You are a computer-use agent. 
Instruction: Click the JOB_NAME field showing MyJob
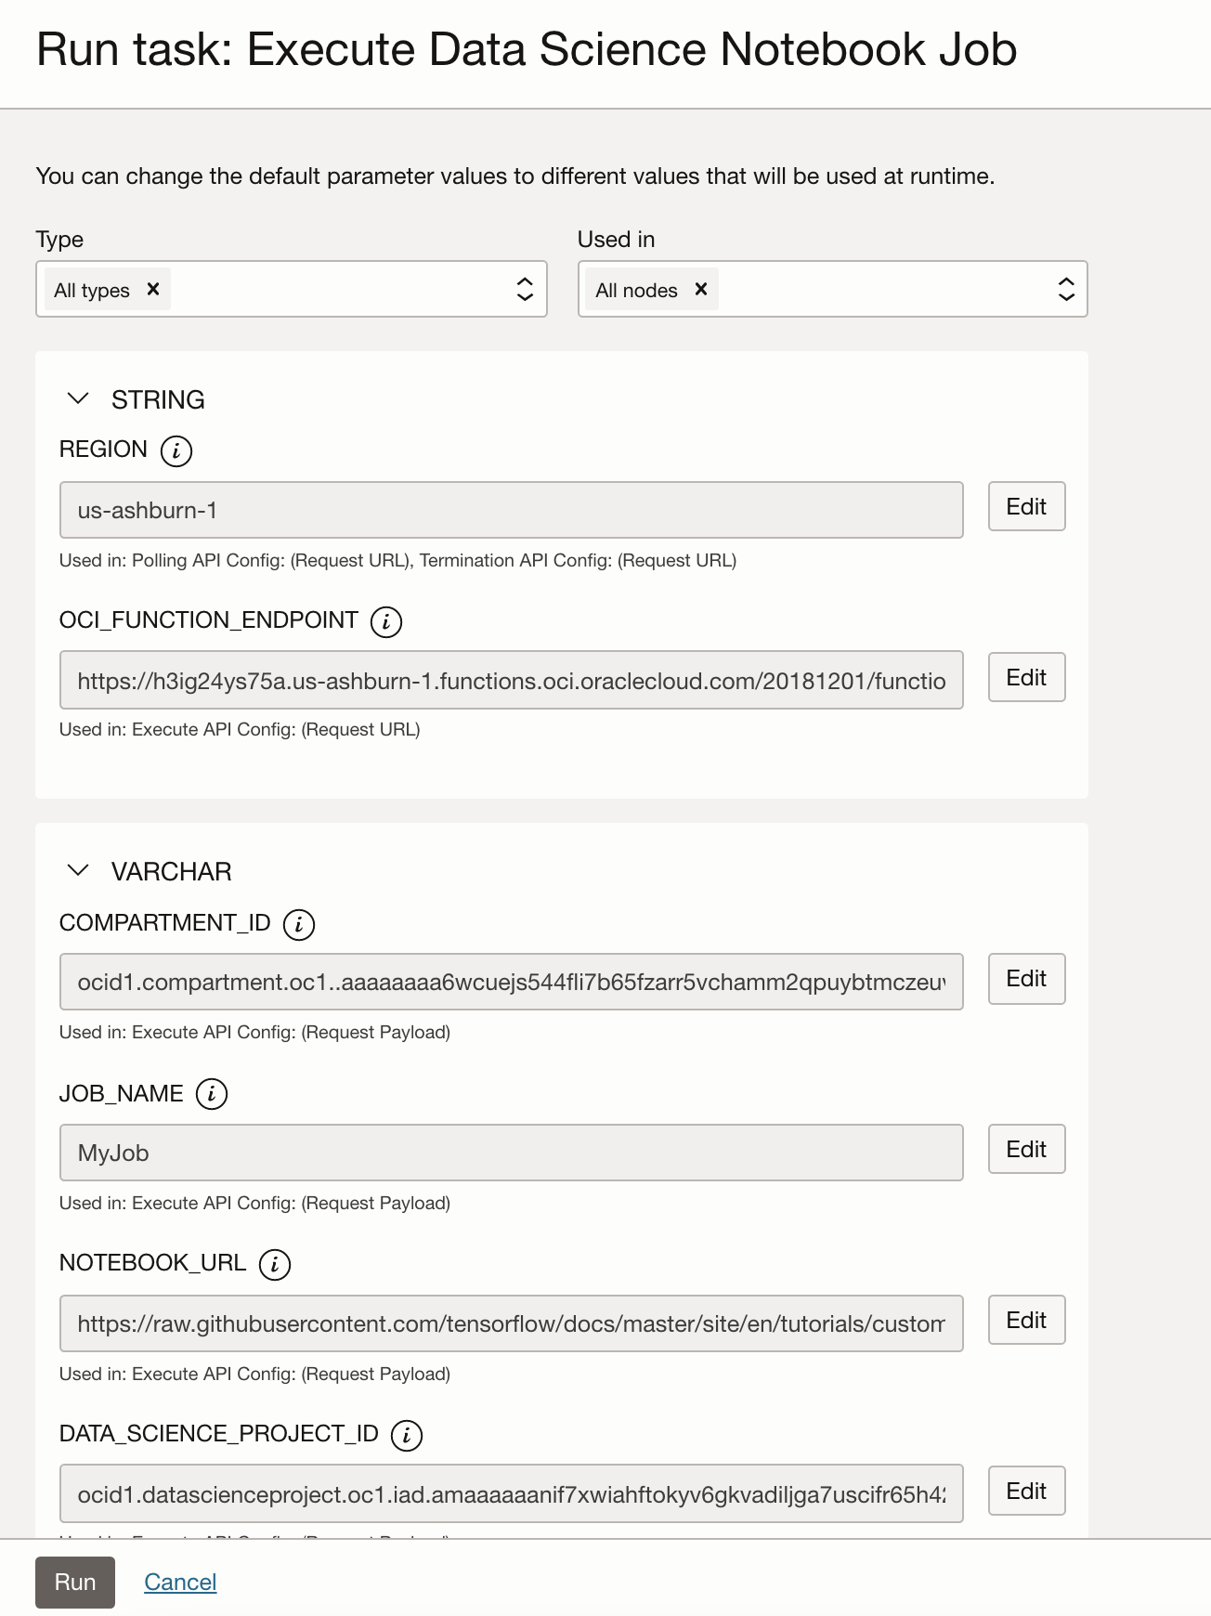click(511, 1153)
